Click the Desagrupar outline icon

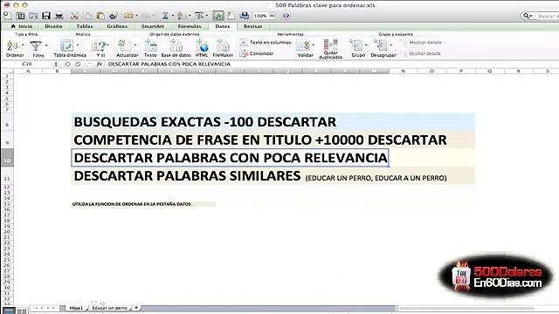tap(381, 45)
